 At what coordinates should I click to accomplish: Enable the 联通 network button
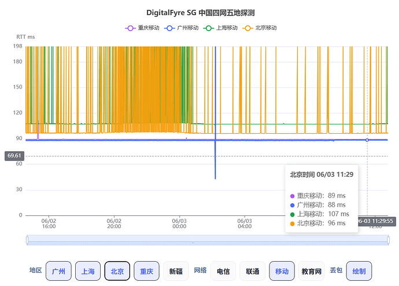253,271
